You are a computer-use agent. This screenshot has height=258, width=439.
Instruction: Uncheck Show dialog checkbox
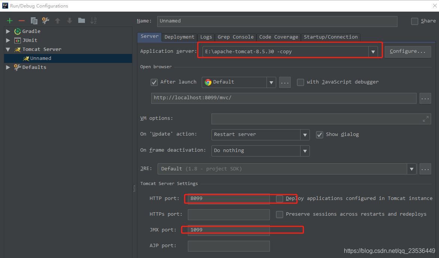coord(320,135)
